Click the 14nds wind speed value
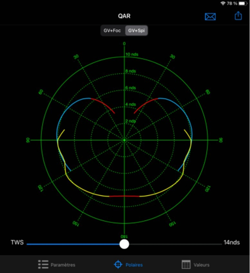The image size is (250, 273). click(x=232, y=243)
